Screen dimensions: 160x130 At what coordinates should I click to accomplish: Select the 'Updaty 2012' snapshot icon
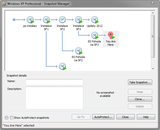(x=94, y=20)
